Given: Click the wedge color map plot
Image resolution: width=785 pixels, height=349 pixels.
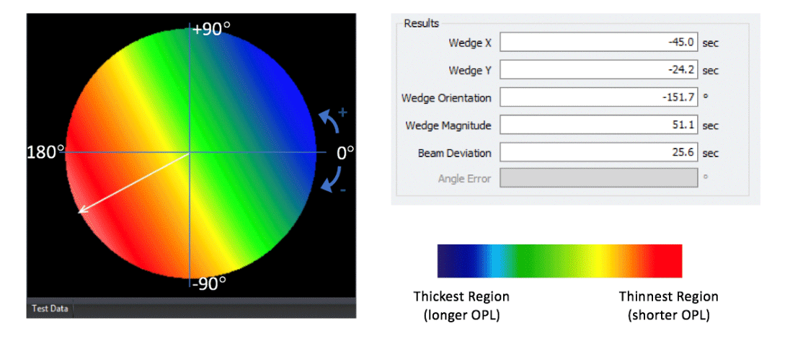Looking at the screenshot, I should [x=191, y=153].
